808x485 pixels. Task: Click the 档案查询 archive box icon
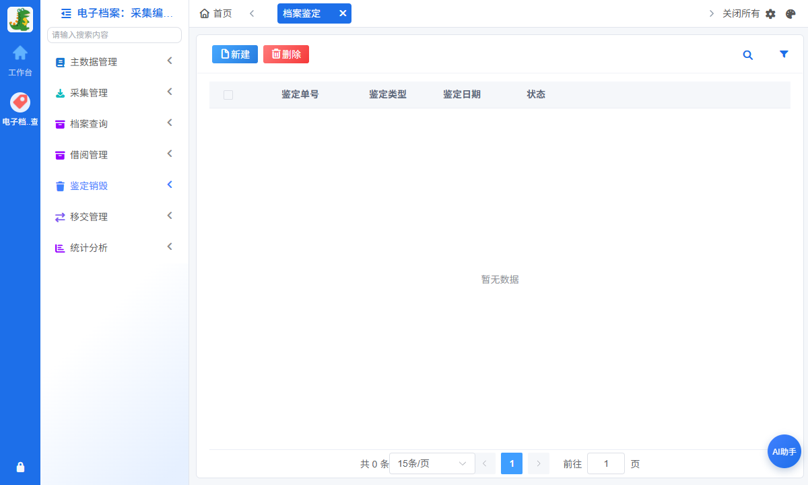click(60, 125)
